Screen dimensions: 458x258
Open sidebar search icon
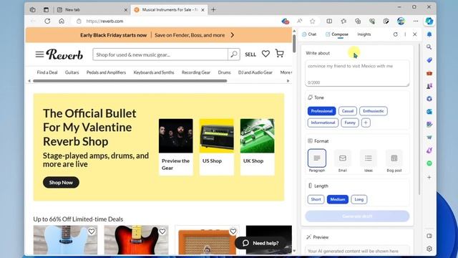point(429,47)
